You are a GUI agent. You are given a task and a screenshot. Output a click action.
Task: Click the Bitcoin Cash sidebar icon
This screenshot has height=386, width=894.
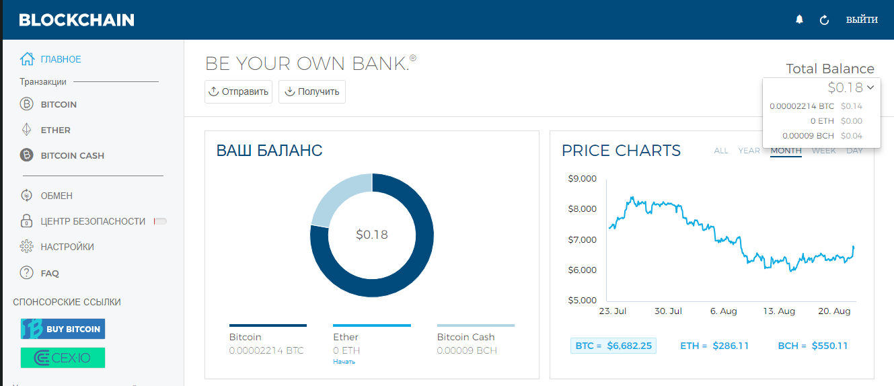pyautogui.click(x=27, y=155)
